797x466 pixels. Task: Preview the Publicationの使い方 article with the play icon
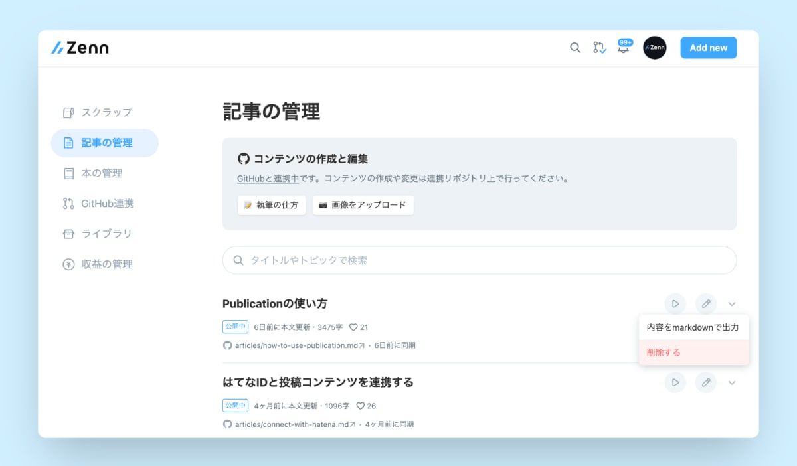[675, 303]
